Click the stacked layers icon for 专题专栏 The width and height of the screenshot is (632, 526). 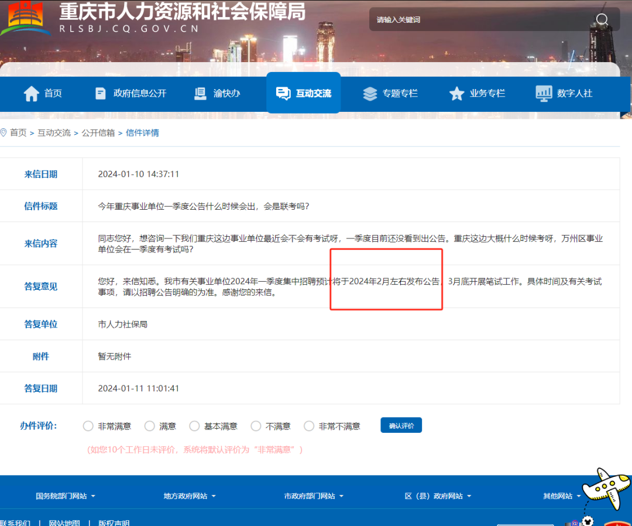[x=370, y=94]
